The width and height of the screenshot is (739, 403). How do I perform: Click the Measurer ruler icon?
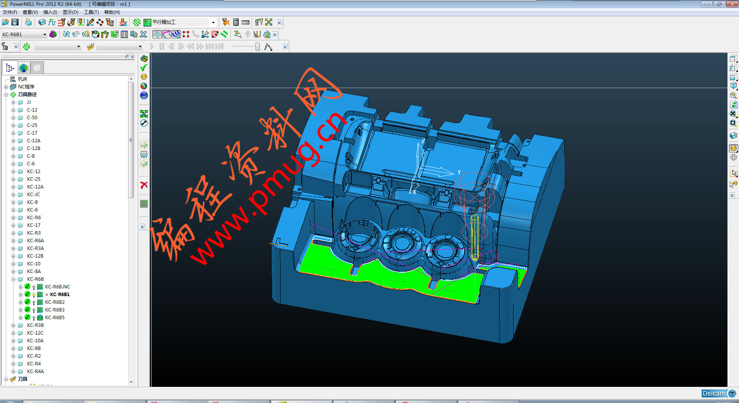[x=246, y=22]
